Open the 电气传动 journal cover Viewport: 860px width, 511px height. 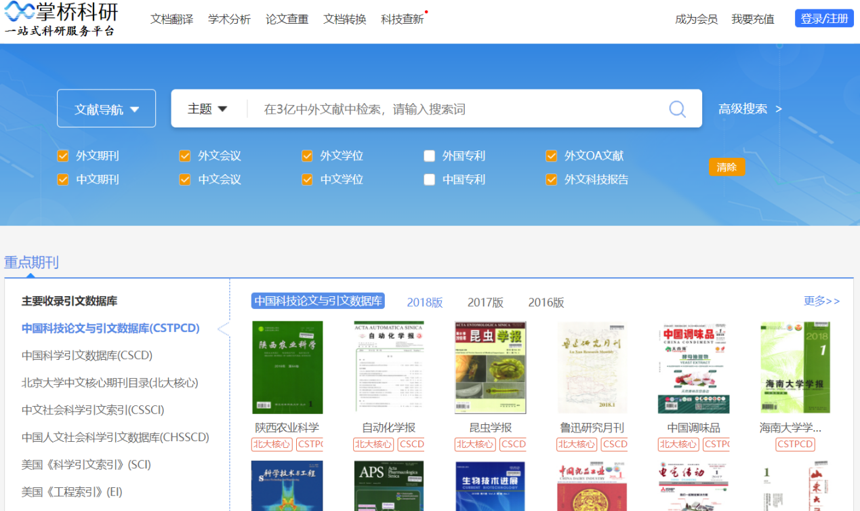(x=694, y=486)
